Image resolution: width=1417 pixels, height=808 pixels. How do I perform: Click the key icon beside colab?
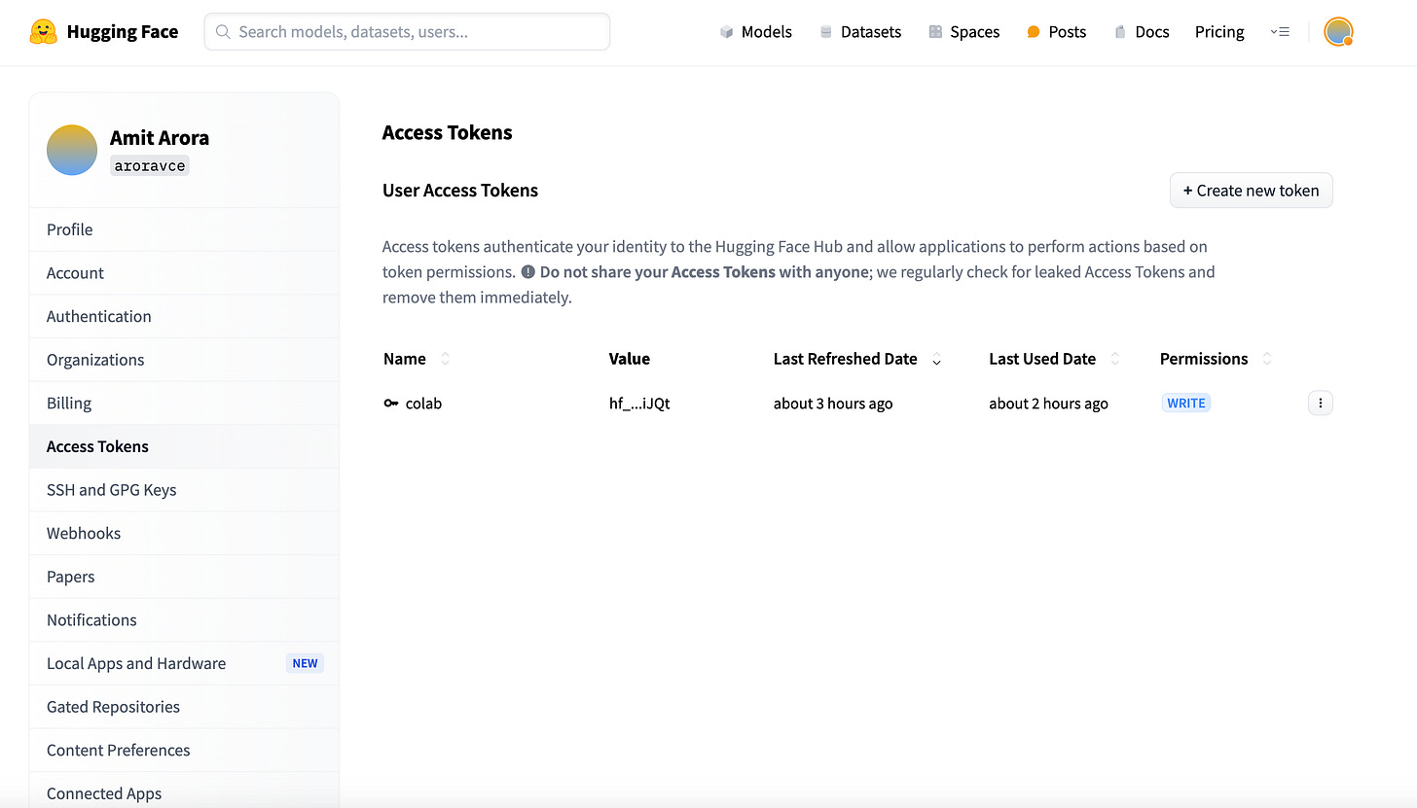click(x=390, y=404)
